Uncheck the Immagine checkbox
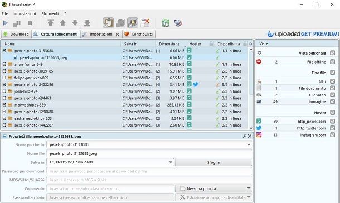 pos(332,101)
